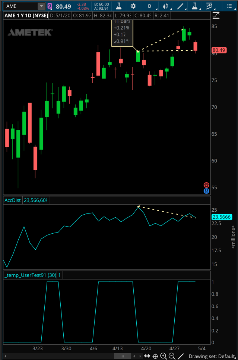Viewport: 238px width, 360px height.
Task: Click the zoom out magnifier icon
Action: [x=172, y=356]
